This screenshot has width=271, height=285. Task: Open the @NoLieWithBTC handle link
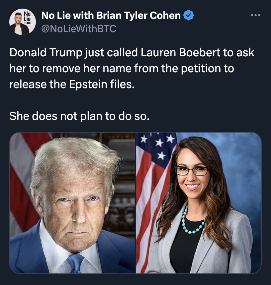point(79,28)
